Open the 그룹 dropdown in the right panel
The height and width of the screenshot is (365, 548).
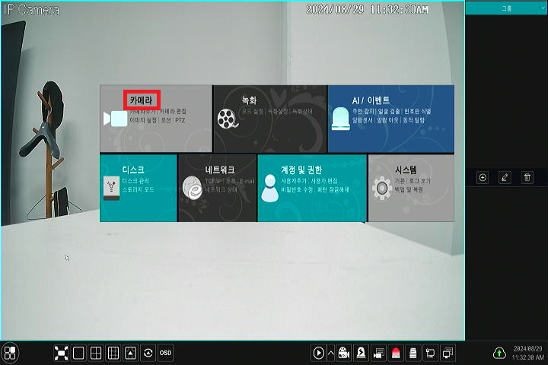[x=506, y=8]
